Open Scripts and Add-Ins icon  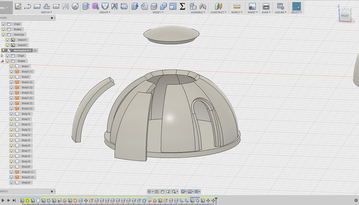[x=280, y=6]
